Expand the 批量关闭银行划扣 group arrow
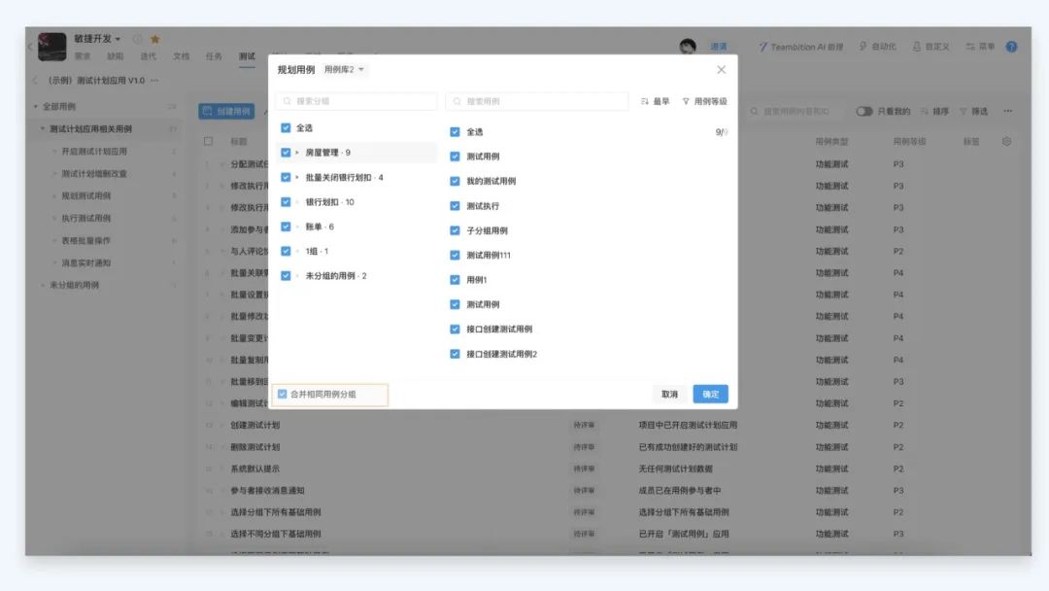Screen dimensions: 1049x591 pyautogui.click(x=297, y=178)
